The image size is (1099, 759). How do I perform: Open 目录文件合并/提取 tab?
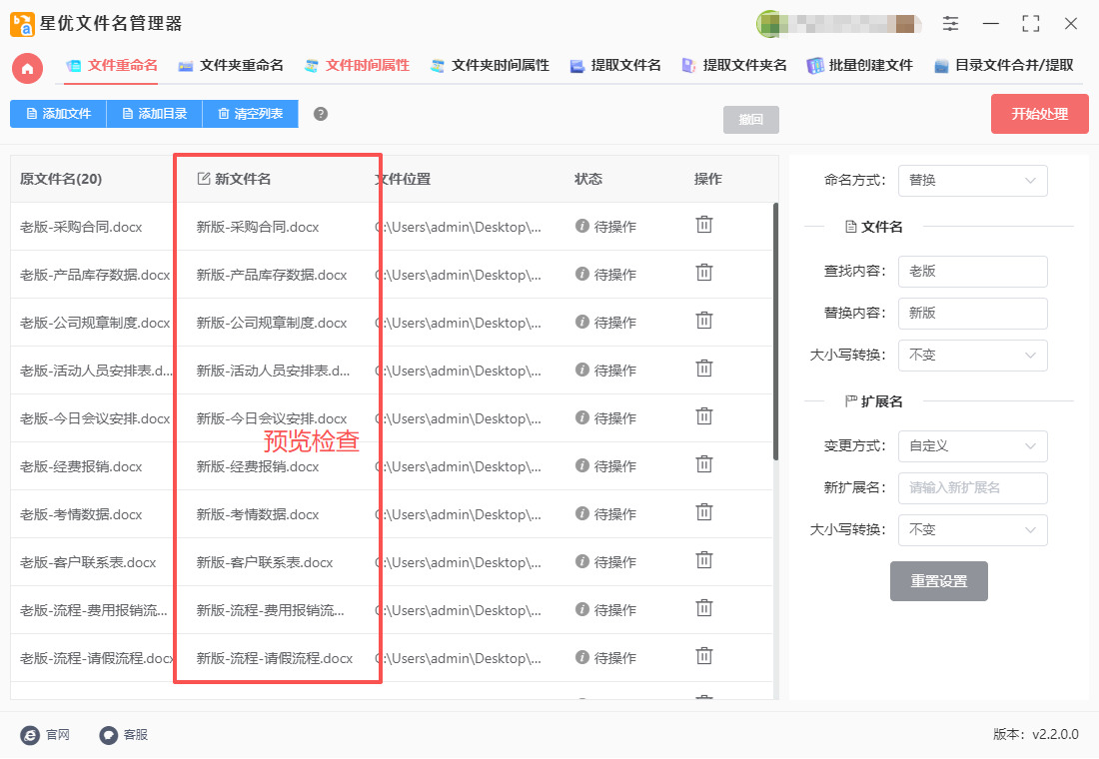coord(1004,66)
